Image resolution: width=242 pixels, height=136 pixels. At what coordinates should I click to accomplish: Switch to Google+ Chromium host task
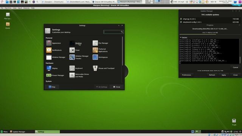[53, 2]
